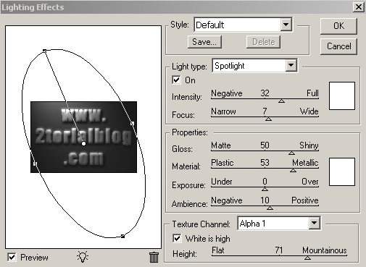Image resolution: width=366 pixels, height=267 pixels.
Task: Click the Gloss slider thumb
Action: pos(291,153)
